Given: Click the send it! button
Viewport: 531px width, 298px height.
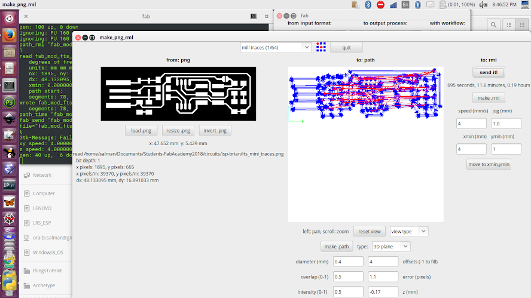Looking at the screenshot, I should 489,72.
